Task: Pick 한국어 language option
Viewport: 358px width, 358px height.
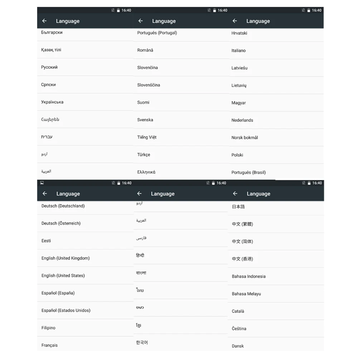Action: click(x=180, y=343)
